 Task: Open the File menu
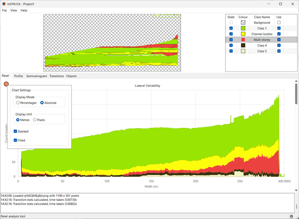coord(4,10)
